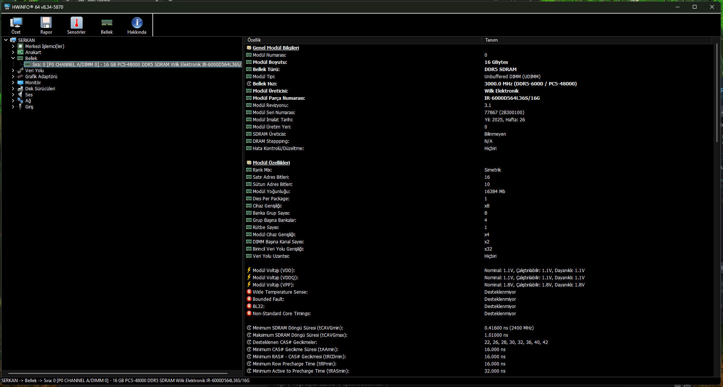Click the Rapor save report icon

click(46, 23)
